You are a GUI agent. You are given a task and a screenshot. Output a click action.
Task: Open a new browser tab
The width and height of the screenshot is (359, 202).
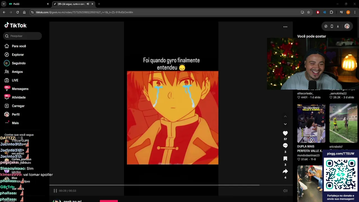[x=99, y=4]
